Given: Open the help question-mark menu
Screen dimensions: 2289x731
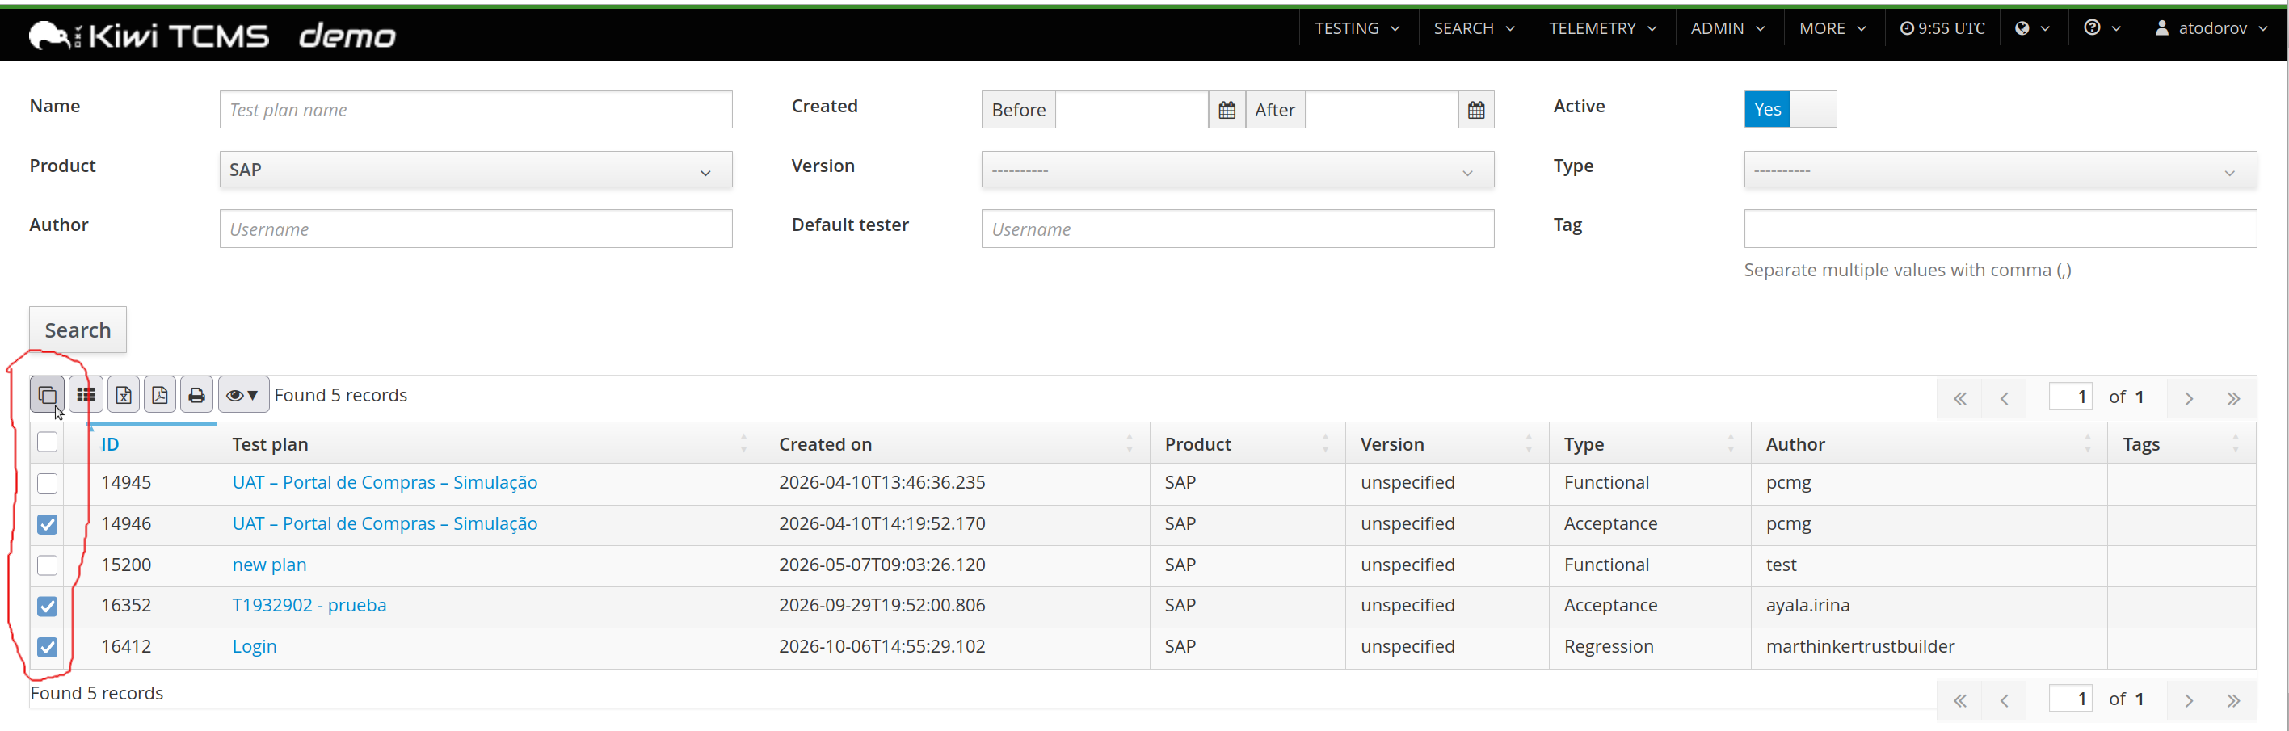Looking at the screenshot, I should (x=2102, y=28).
